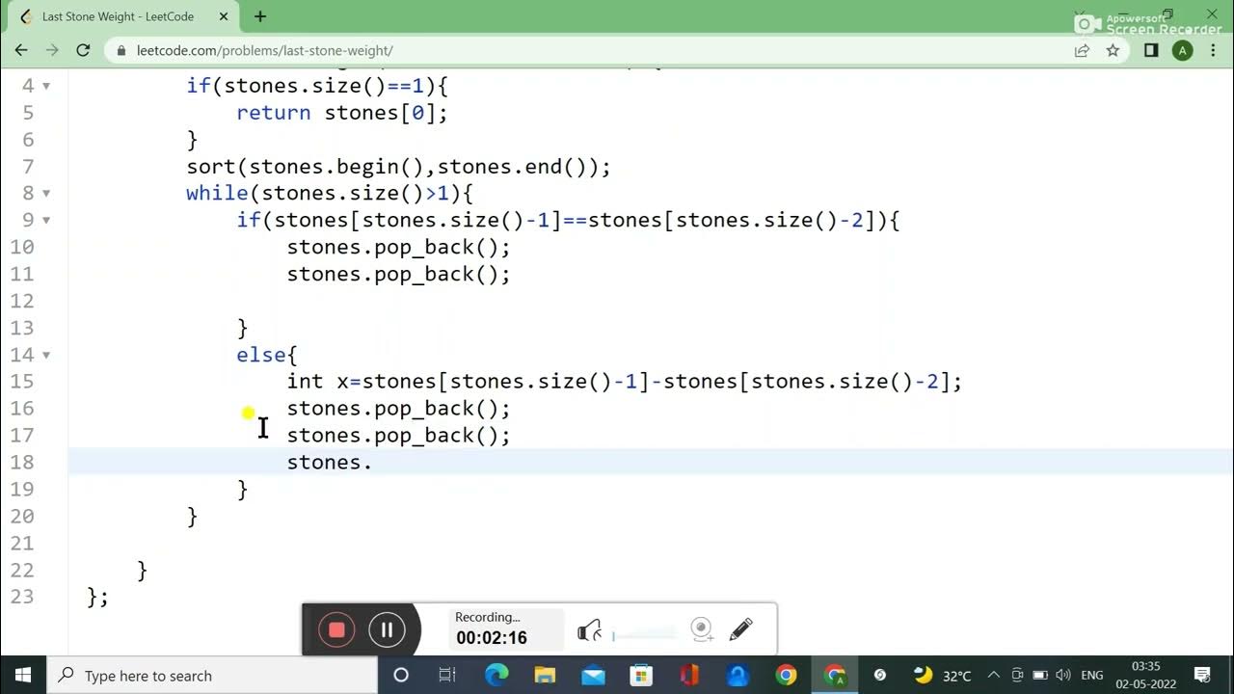View site info via lock icon

point(121,50)
